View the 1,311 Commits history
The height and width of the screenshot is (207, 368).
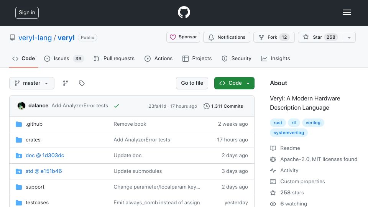[x=223, y=106]
